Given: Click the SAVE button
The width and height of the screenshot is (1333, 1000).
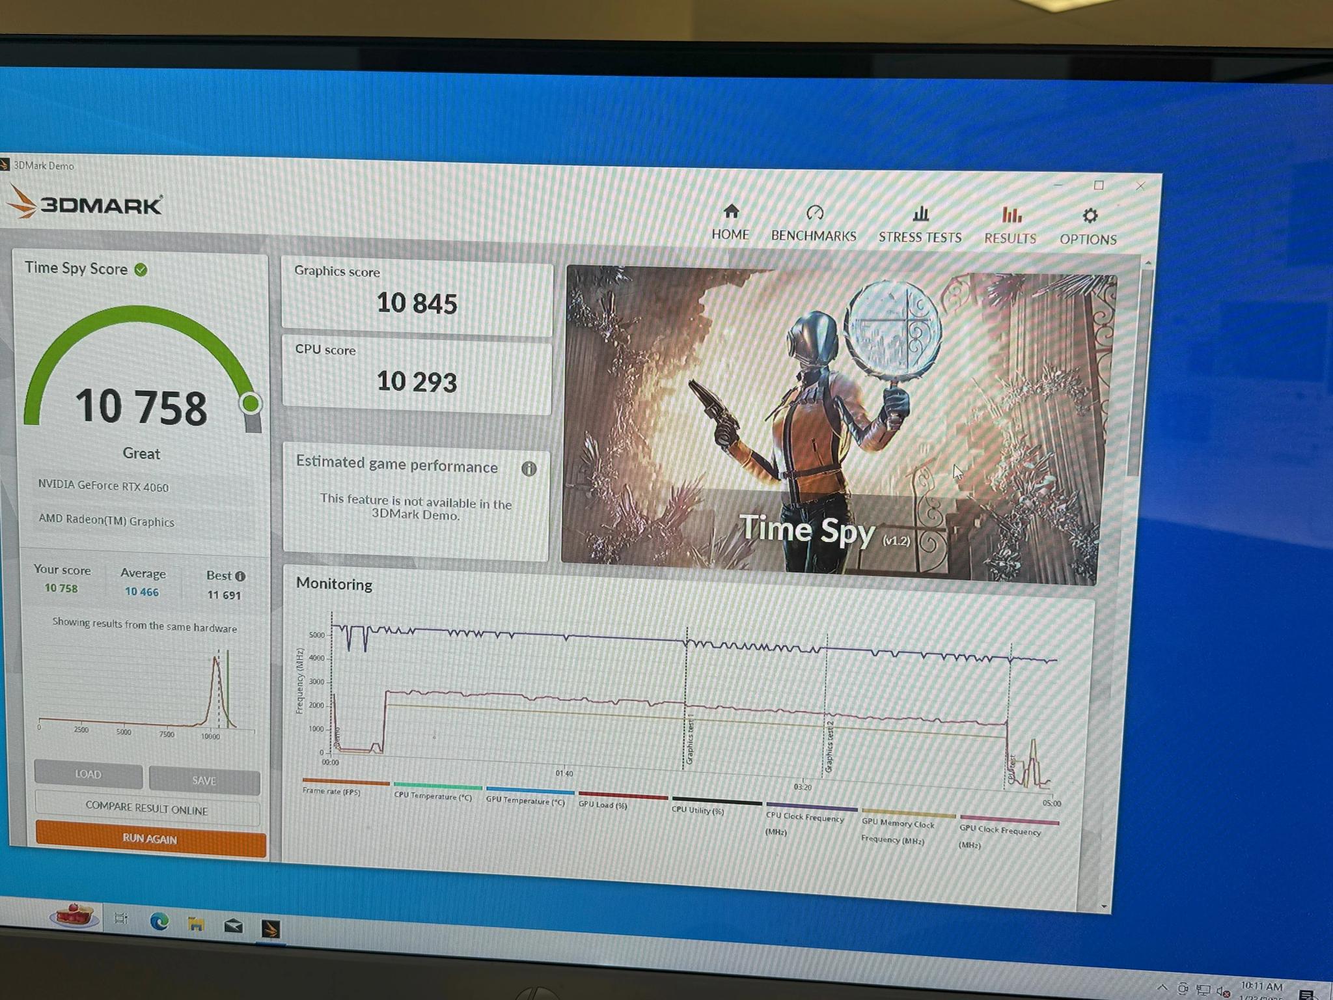Looking at the screenshot, I should (204, 780).
